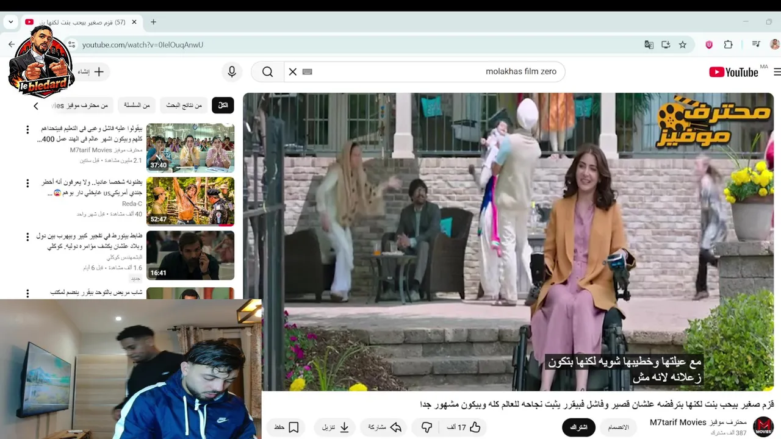This screenshot has height=439, width=781.
Task: Open options menu for the 16:41 video
Action: point(27,237)
